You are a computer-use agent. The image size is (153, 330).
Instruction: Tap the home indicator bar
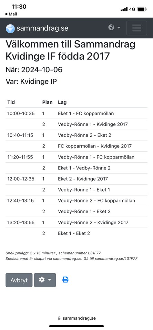pos(76,326)
